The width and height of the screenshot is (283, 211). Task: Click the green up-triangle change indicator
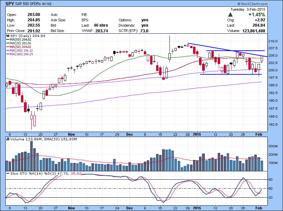click(x=230, y=15)
